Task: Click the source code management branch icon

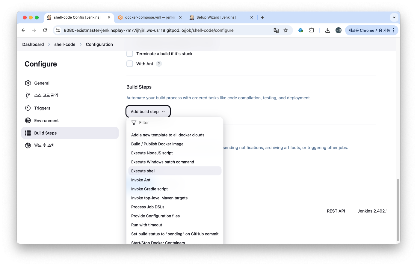Action: coord(28,95)
